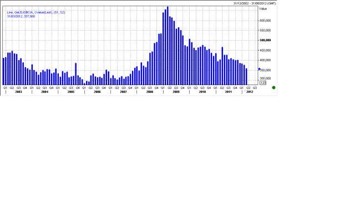The height and width of the screenshot is (224, 355).
Task: Select the 2012 year label on the timeline
Action: pyautogui.click(x=250, y=91)
